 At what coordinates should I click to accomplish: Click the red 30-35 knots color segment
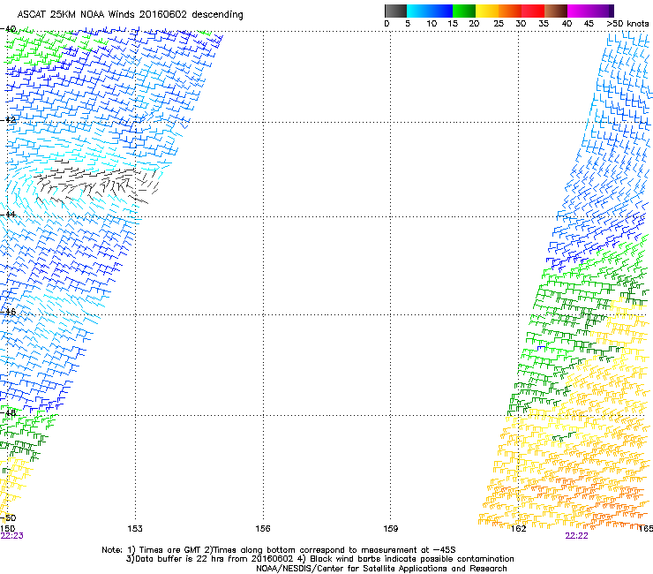tap(533, 11)
